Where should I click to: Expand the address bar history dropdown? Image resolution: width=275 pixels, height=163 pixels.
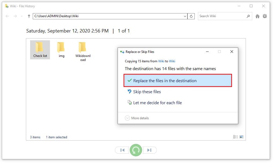pos(185,16)
